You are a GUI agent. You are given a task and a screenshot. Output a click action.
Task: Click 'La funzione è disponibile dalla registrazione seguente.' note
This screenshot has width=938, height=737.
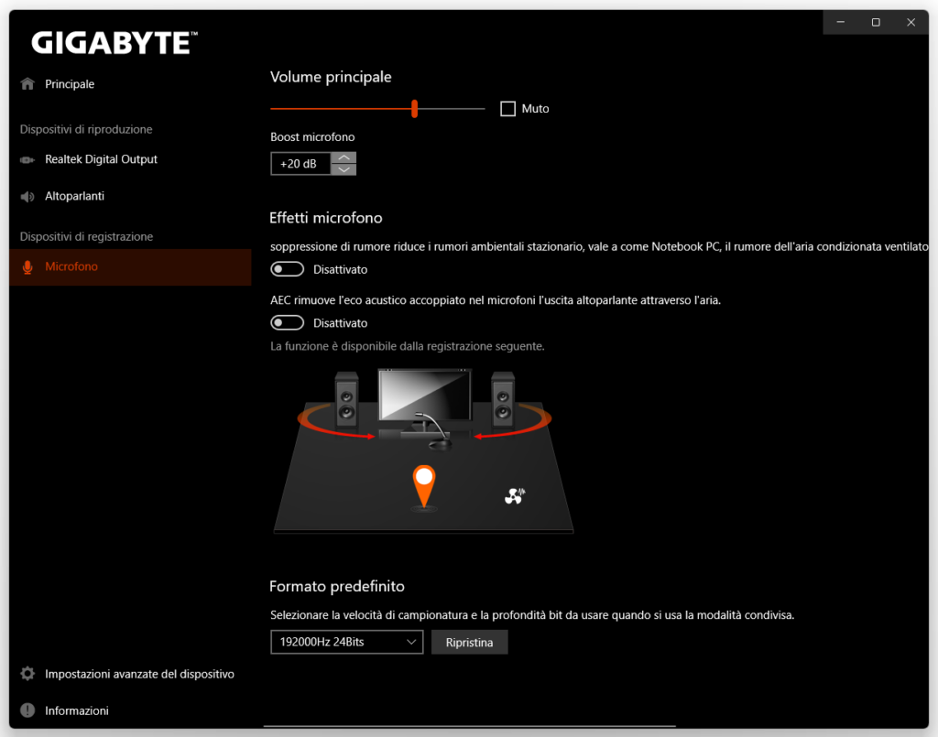pos(408,346)
